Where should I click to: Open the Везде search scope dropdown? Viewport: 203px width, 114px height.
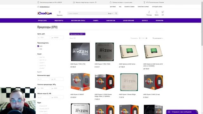pos(111,13)
